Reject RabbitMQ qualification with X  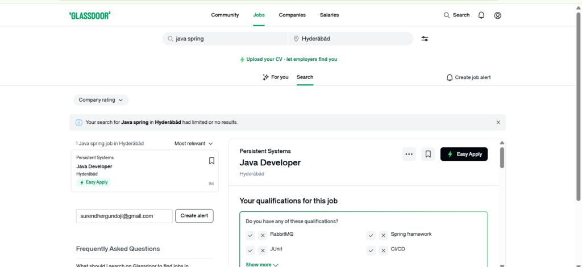[263, 236]
